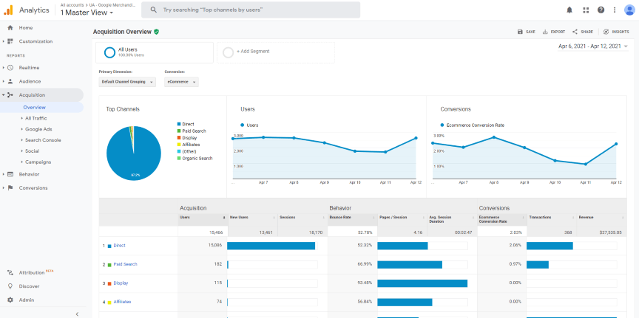Open Default Channel Grouping dropdown

127,82
